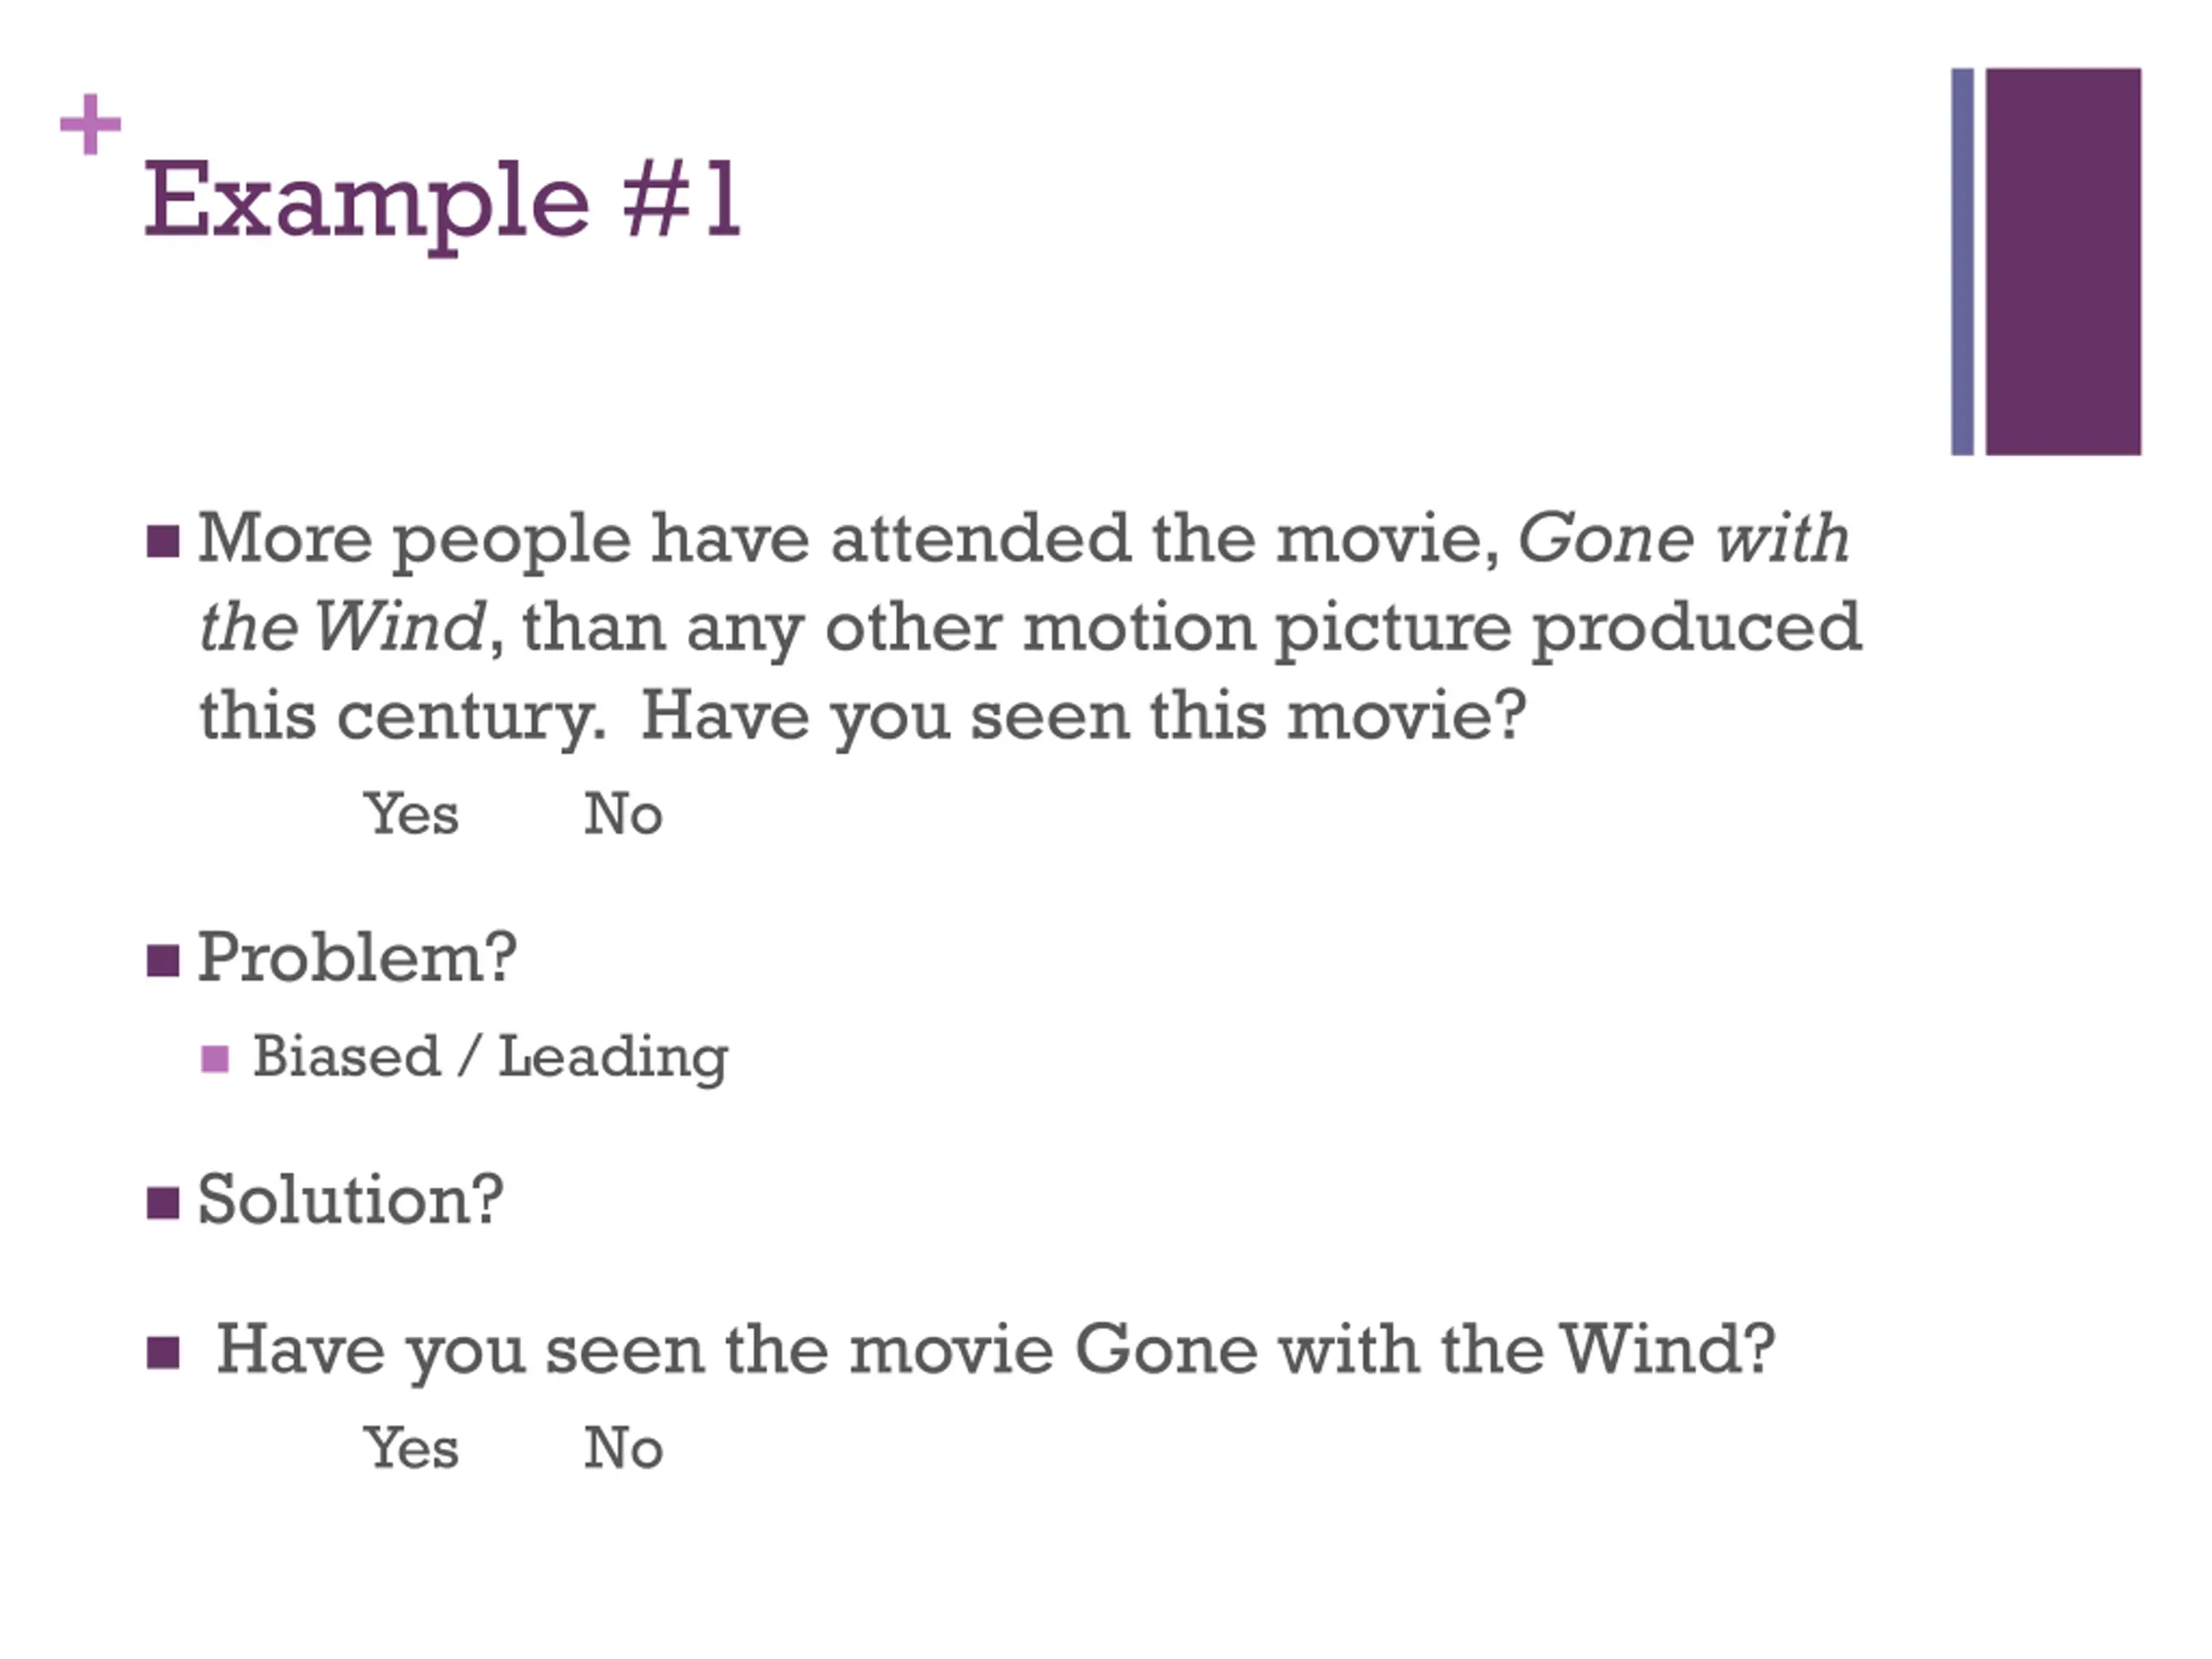Choose the first Yes answer option

pyautogui.click(x=411, y=813)
